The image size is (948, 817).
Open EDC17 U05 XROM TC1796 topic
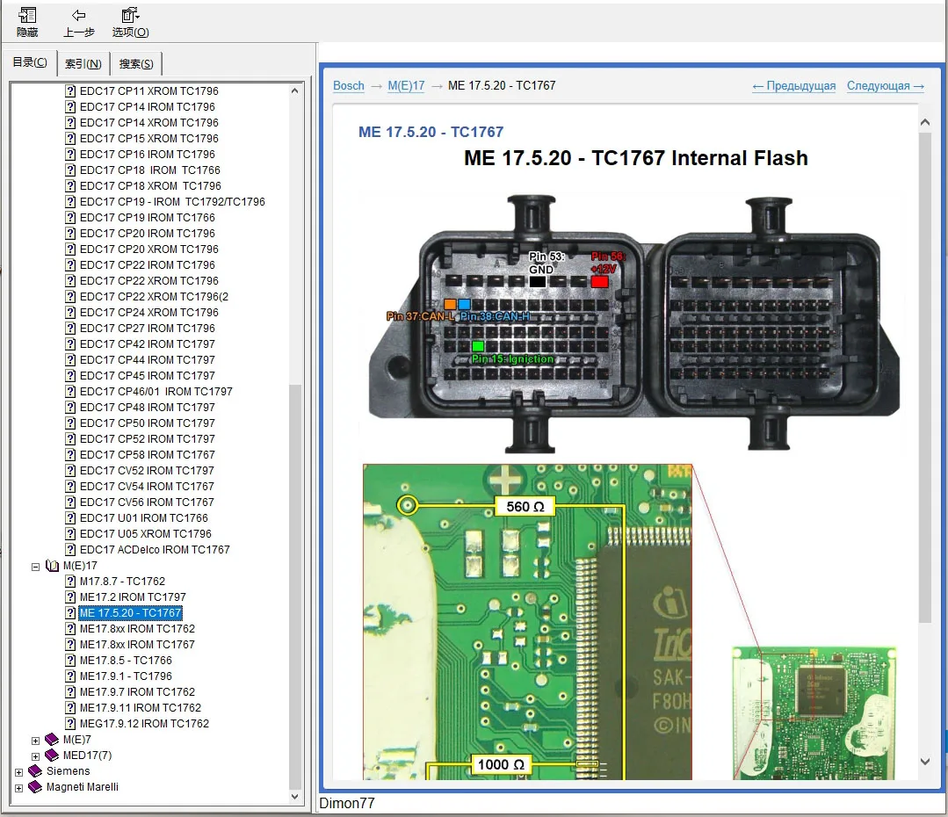(146, 534)
